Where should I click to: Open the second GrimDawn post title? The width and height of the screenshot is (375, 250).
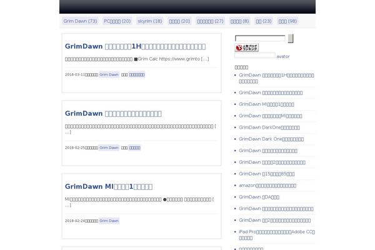pos(113,113)
